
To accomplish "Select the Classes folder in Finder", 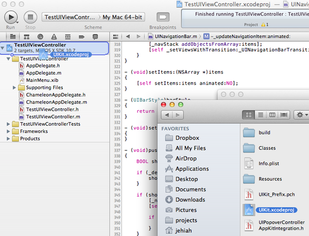I will (260, 148).
